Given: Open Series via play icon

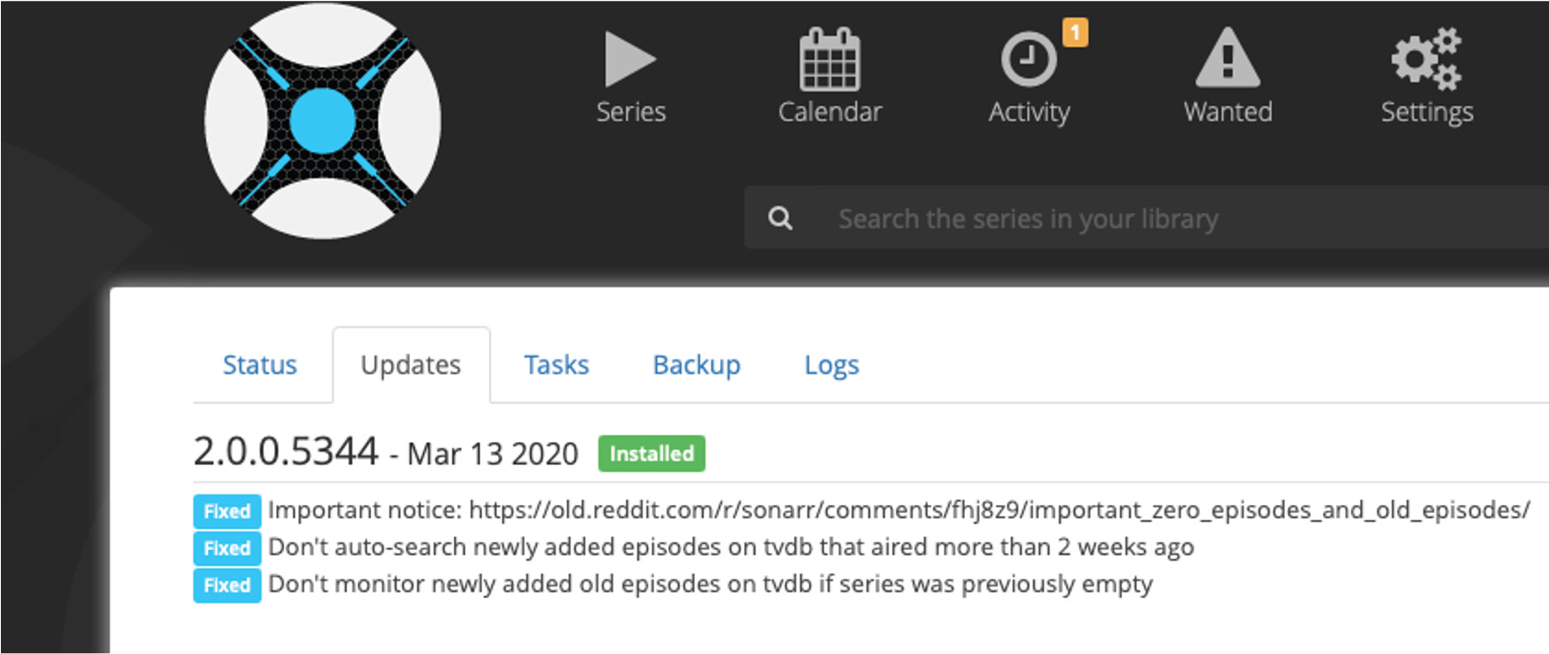Looking at the screenshot, I should coord(630,59).
